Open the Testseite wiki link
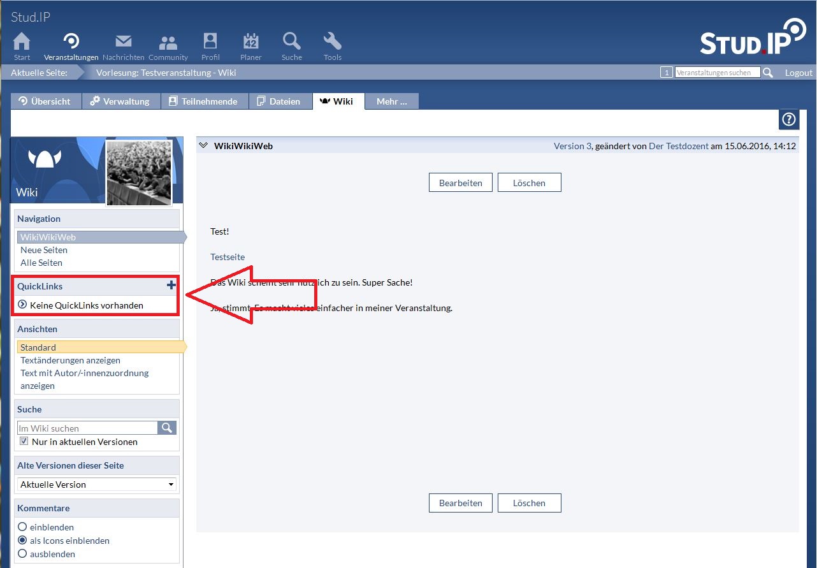This screenshot has height=568, width=817. pos(228,257)
